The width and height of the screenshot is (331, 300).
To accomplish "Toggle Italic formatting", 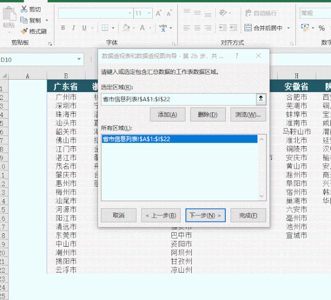I will point(74,27).
